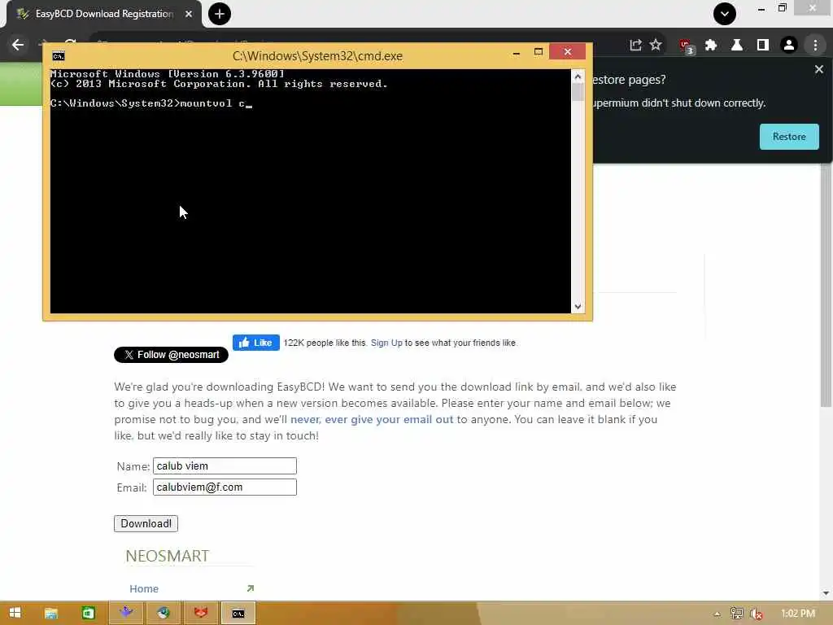Close the EasyBCD Download Registration tab

[x=189, y=14]
